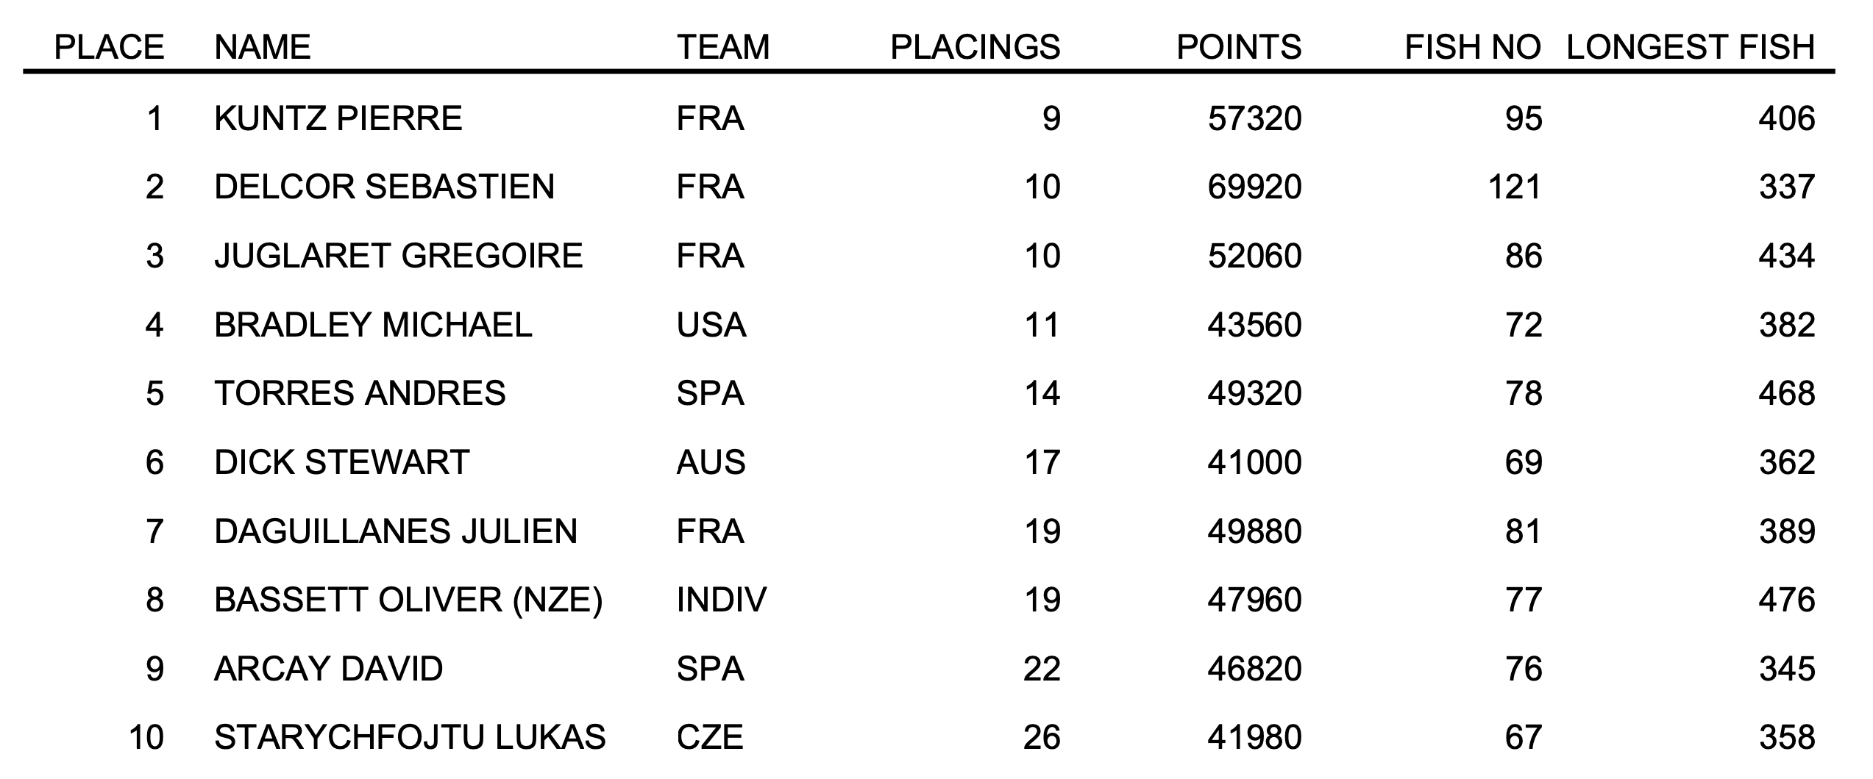Click the NAME column header

pos(262,47)
